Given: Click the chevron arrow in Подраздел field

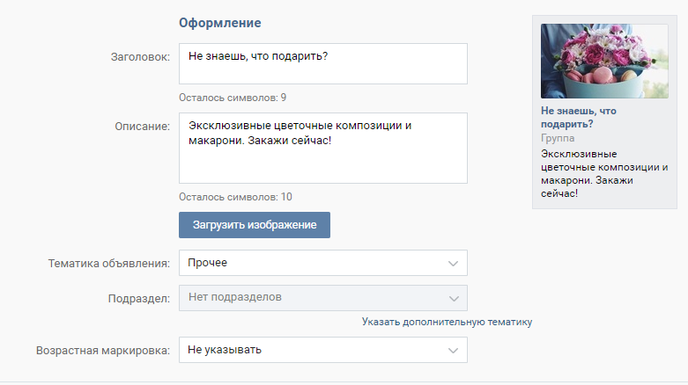Looking at the screenshot, I should tap(454, 299).
